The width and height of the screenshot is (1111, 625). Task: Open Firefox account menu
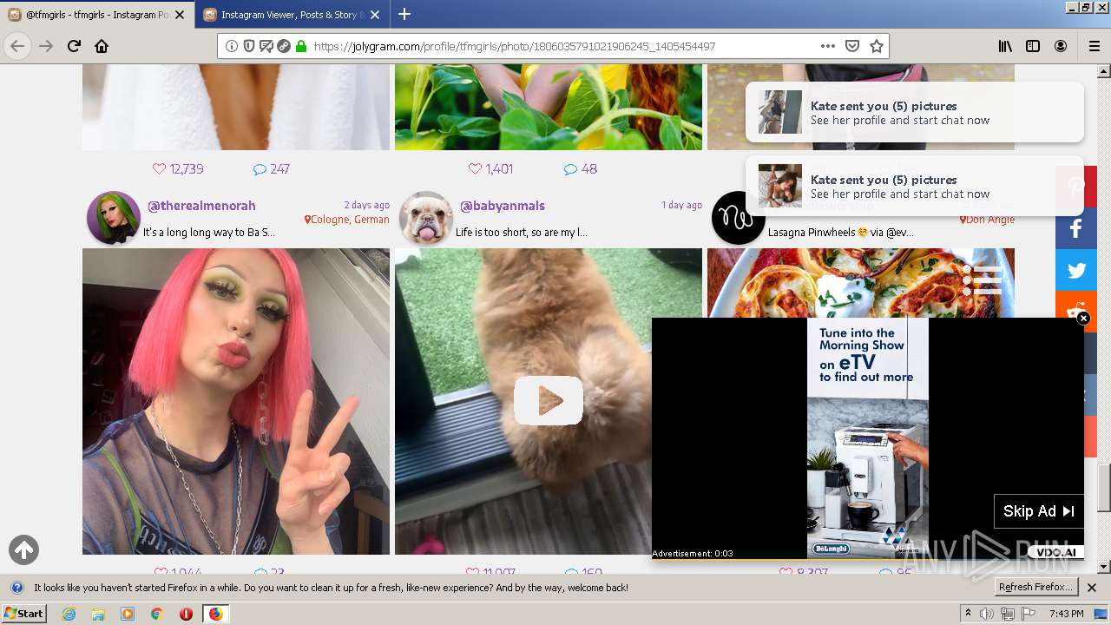click(x=1061, y=46)
